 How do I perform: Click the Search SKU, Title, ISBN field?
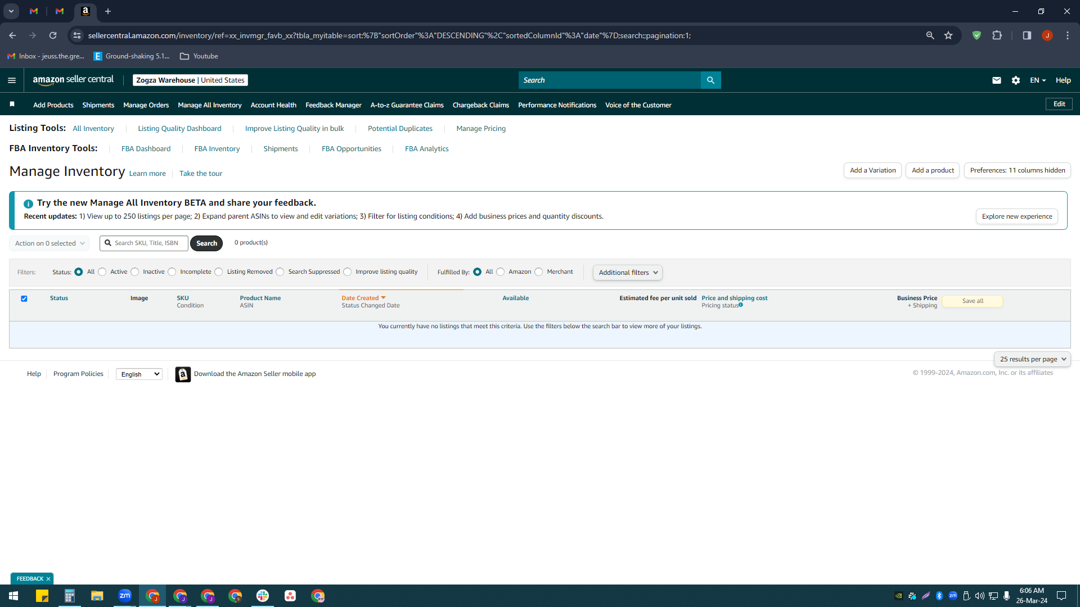[x=144, y=243]
